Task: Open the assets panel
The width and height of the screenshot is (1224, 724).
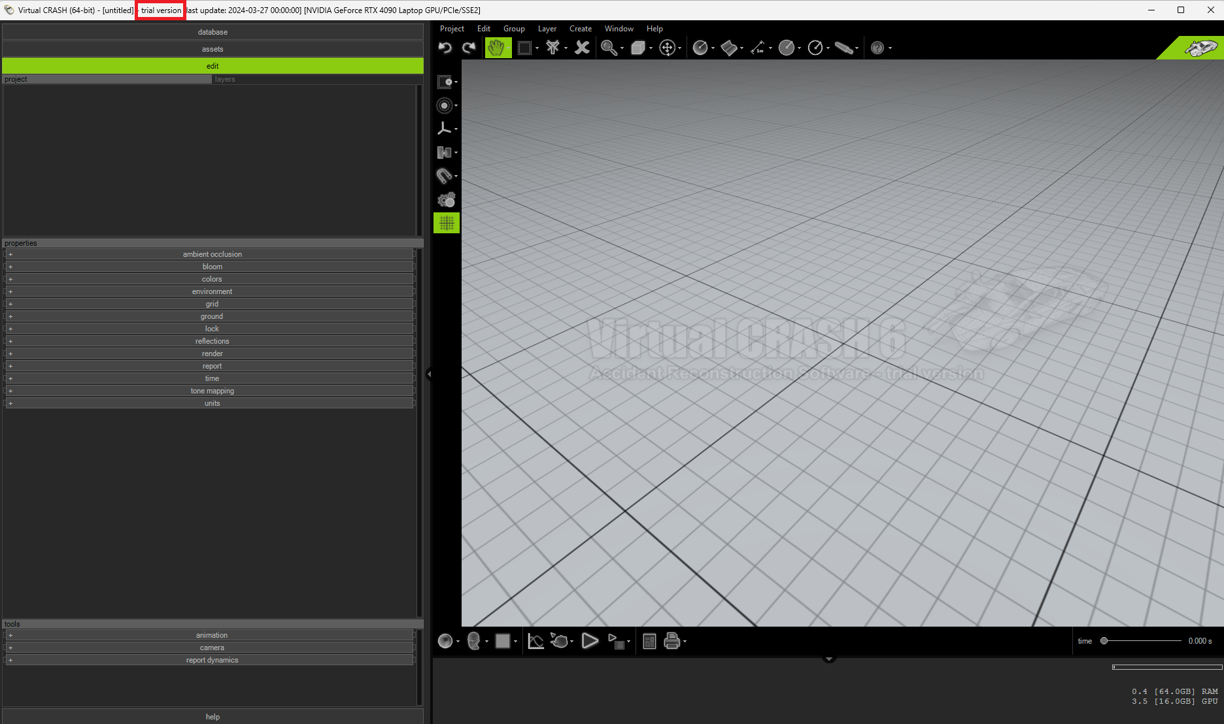Action: 212,49
